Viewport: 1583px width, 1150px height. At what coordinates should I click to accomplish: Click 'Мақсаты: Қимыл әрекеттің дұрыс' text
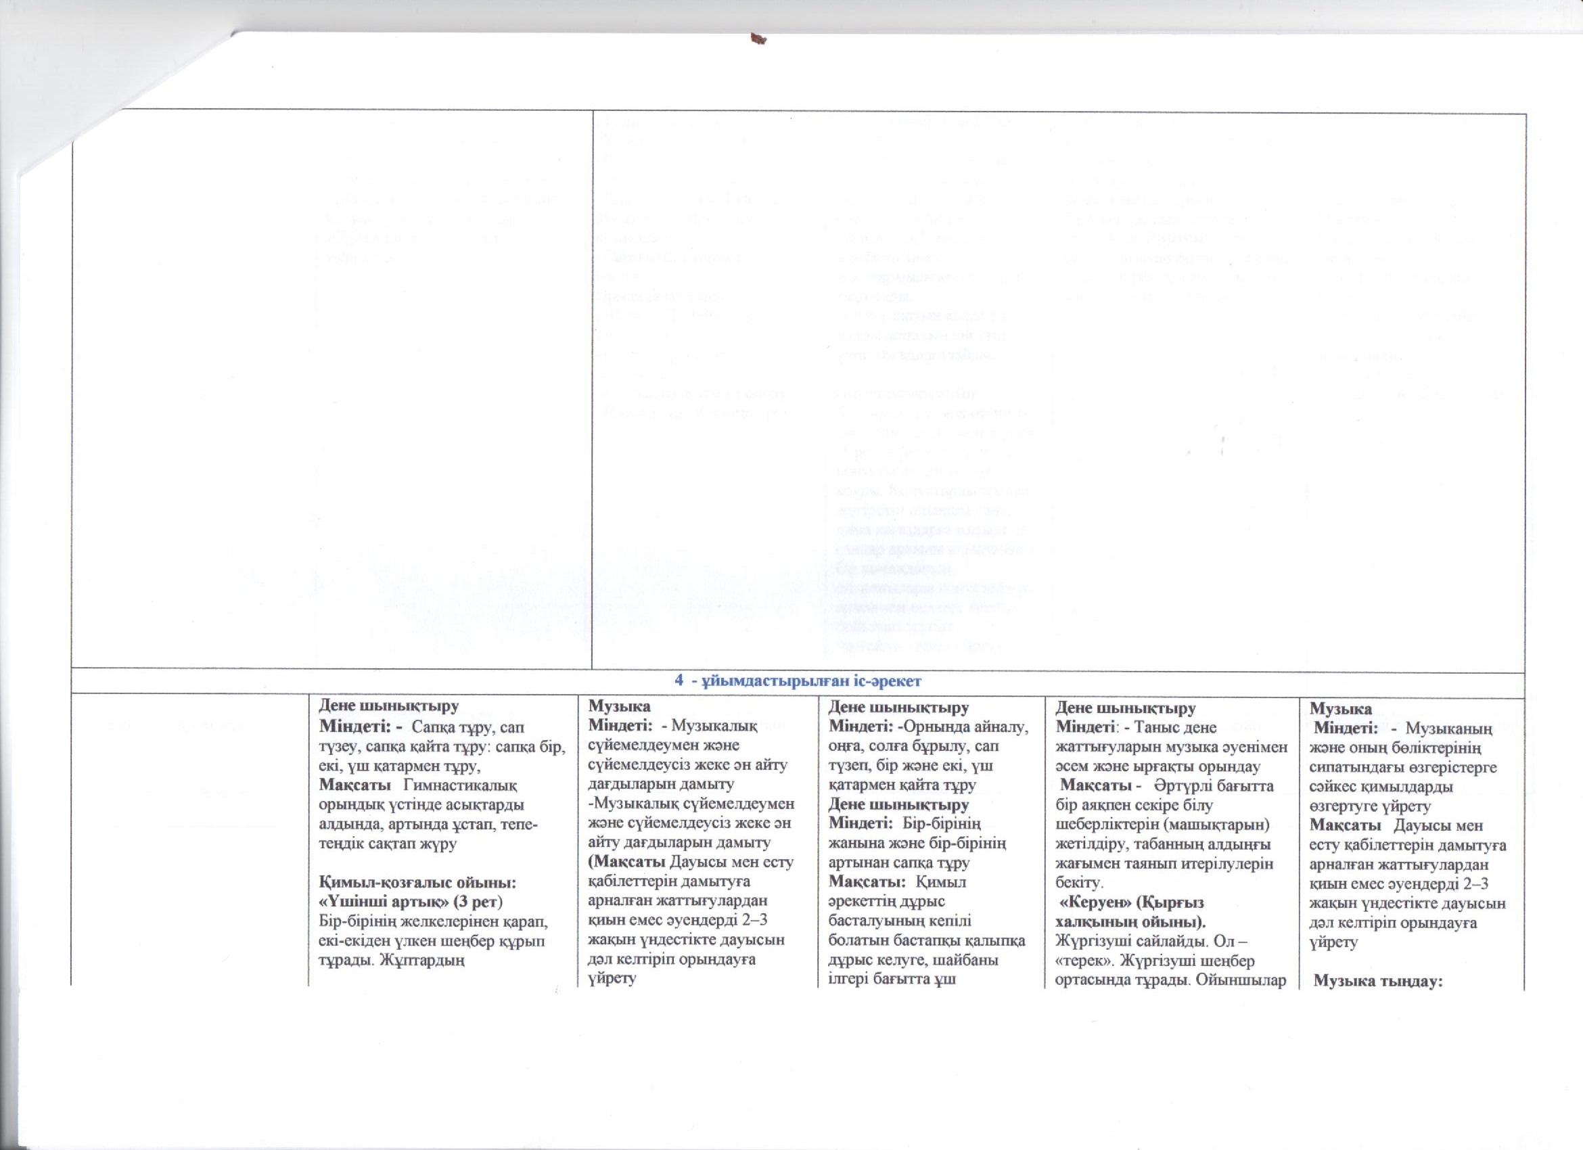pos(897,882)
